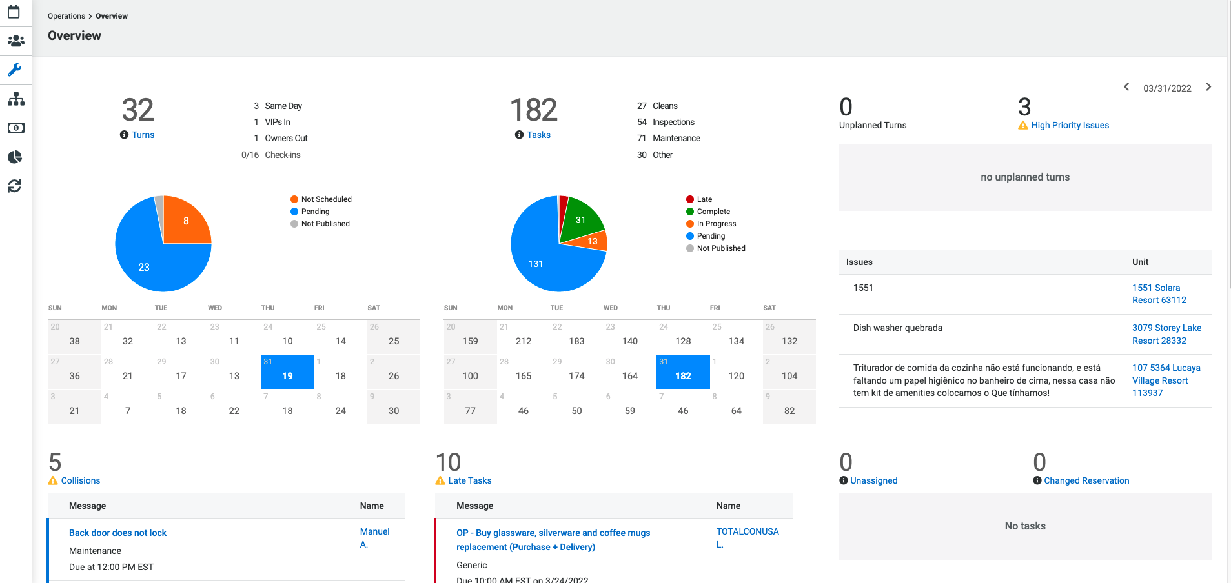Go to next date with right chevron

pyautogui.click(x=1208, y=87)
